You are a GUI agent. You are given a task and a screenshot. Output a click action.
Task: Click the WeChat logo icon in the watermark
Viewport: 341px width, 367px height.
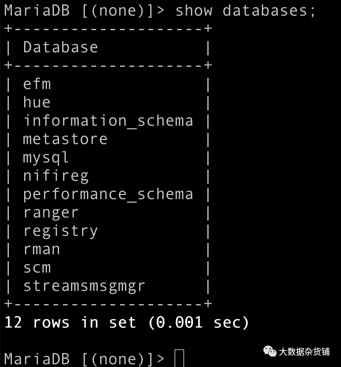point(270,352)
